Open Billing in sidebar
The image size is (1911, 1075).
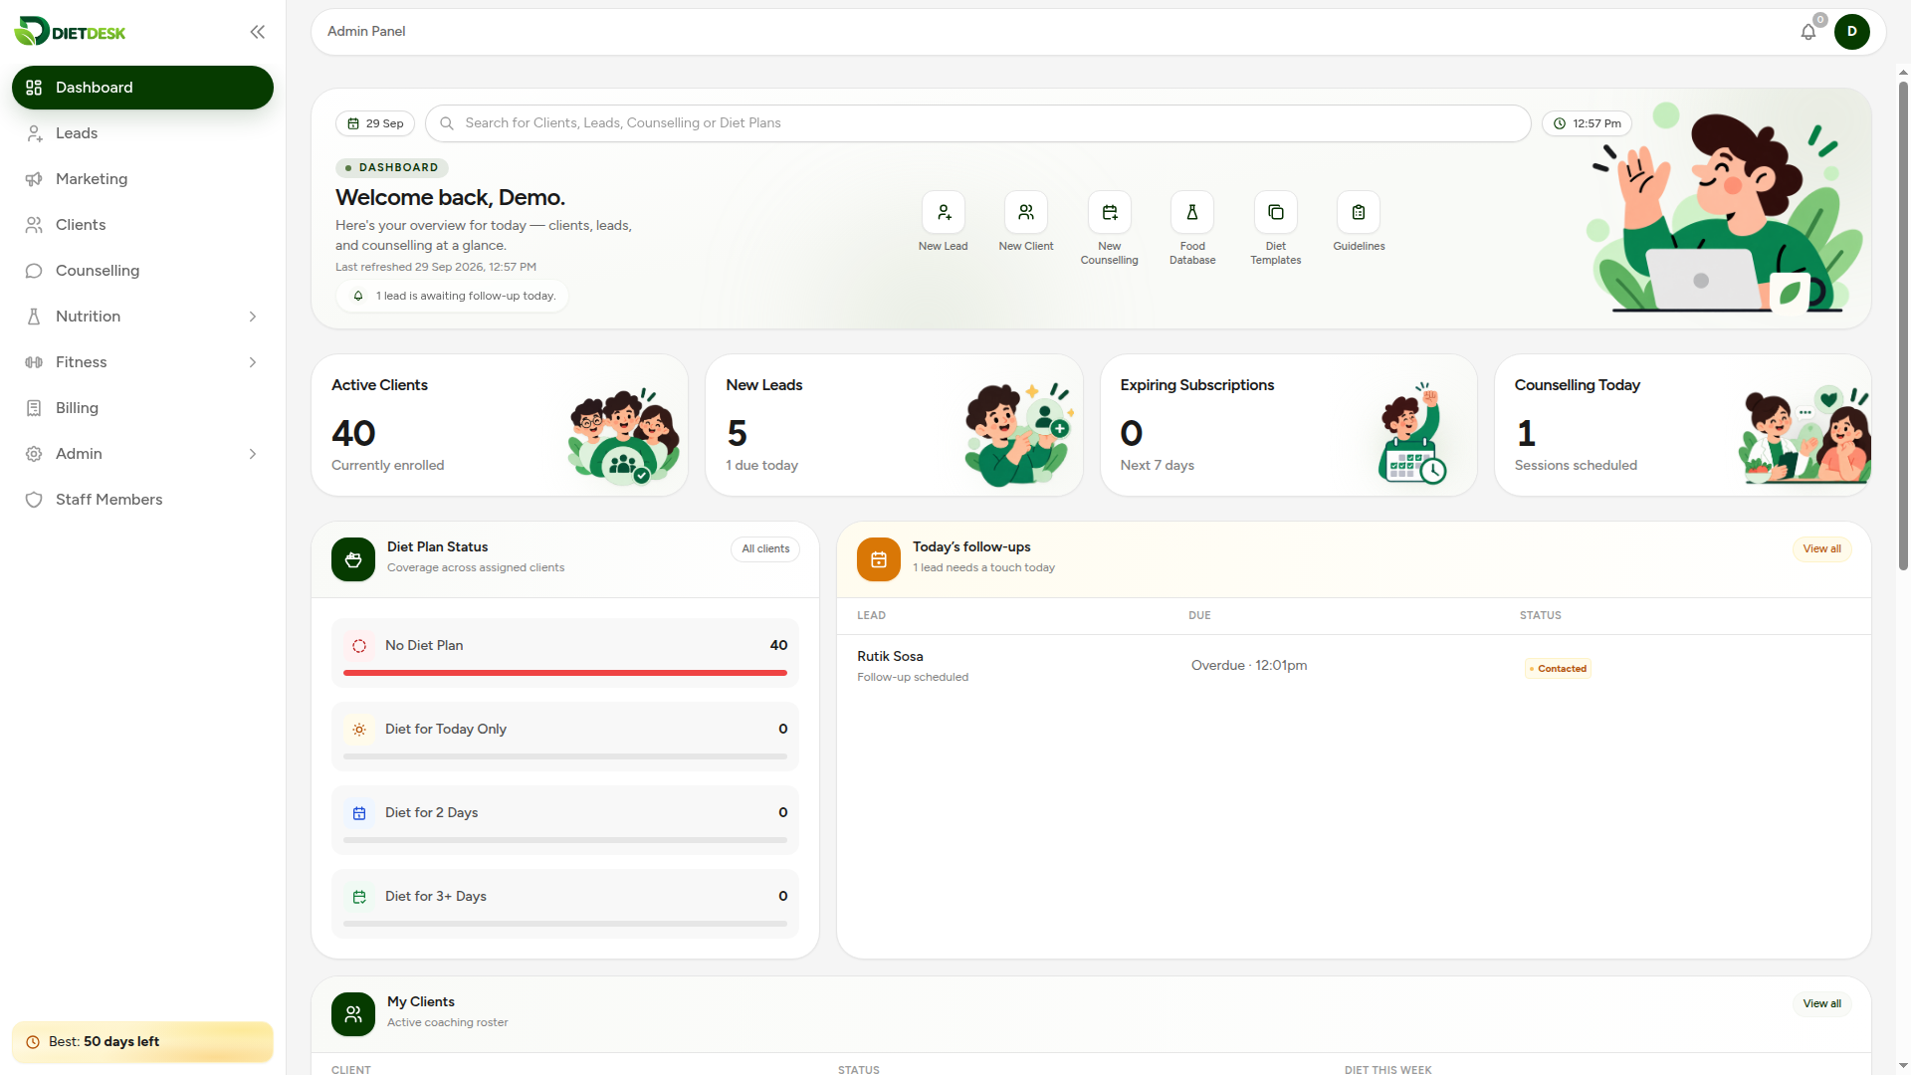coord(142,408)
